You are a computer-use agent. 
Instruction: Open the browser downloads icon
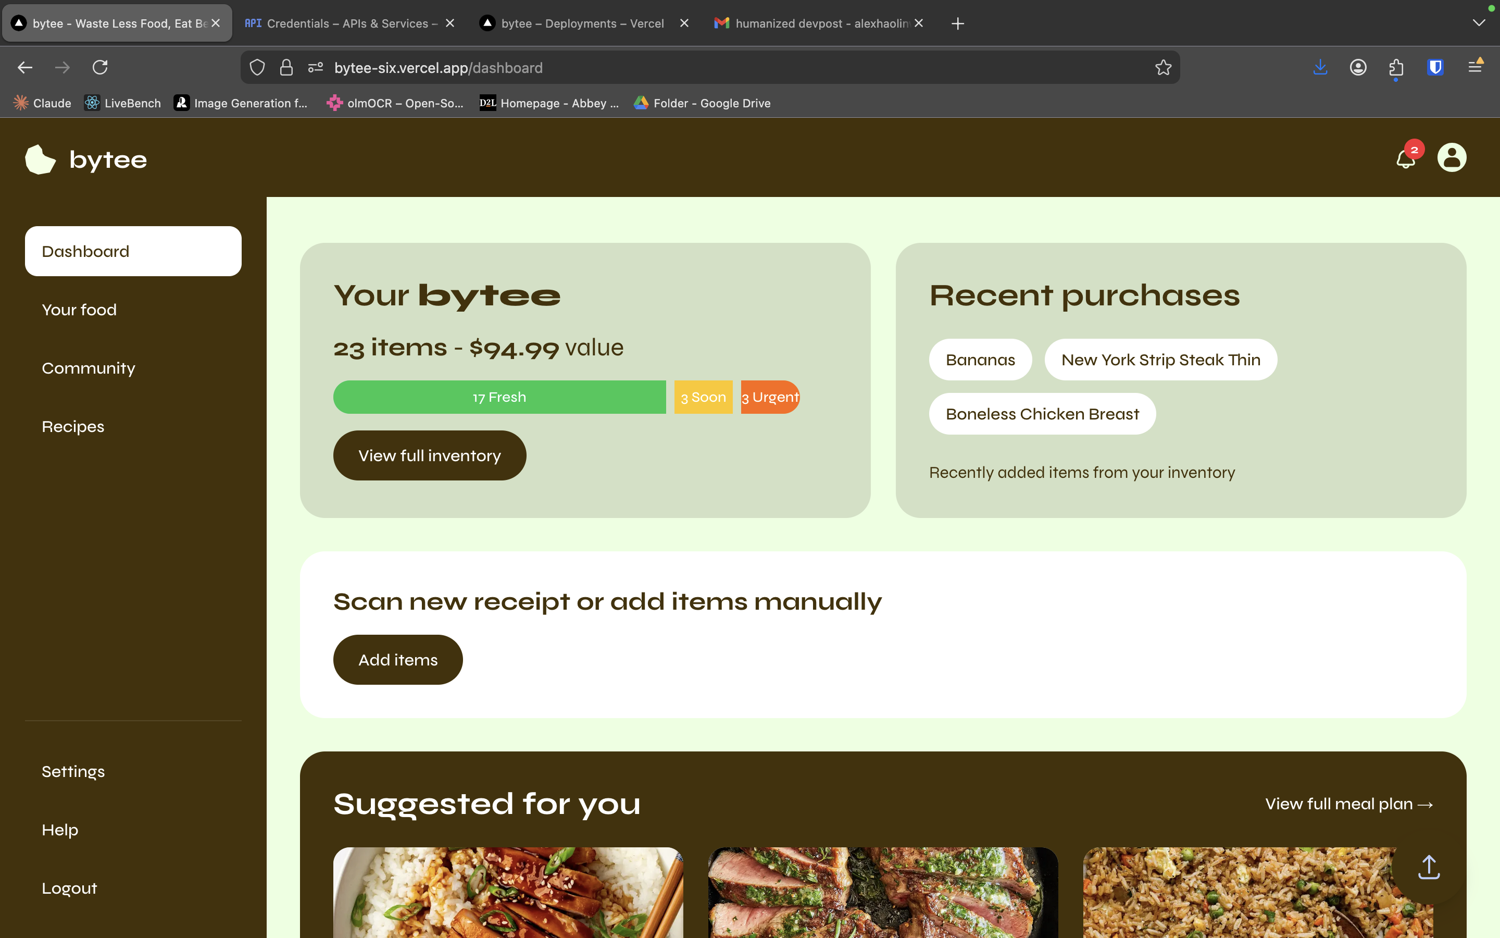click(1320, 68)
